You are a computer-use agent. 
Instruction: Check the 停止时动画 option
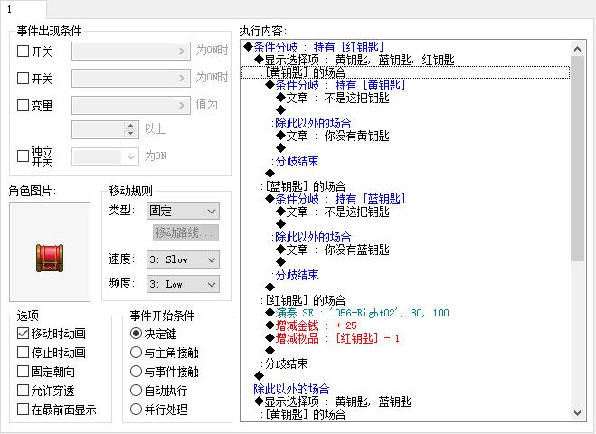[x=23, y=353]
